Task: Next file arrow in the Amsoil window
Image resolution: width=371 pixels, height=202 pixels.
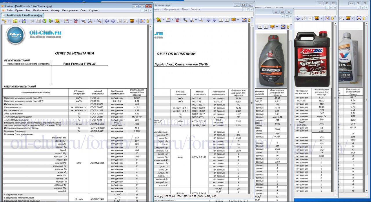Action: click(297, 18)
